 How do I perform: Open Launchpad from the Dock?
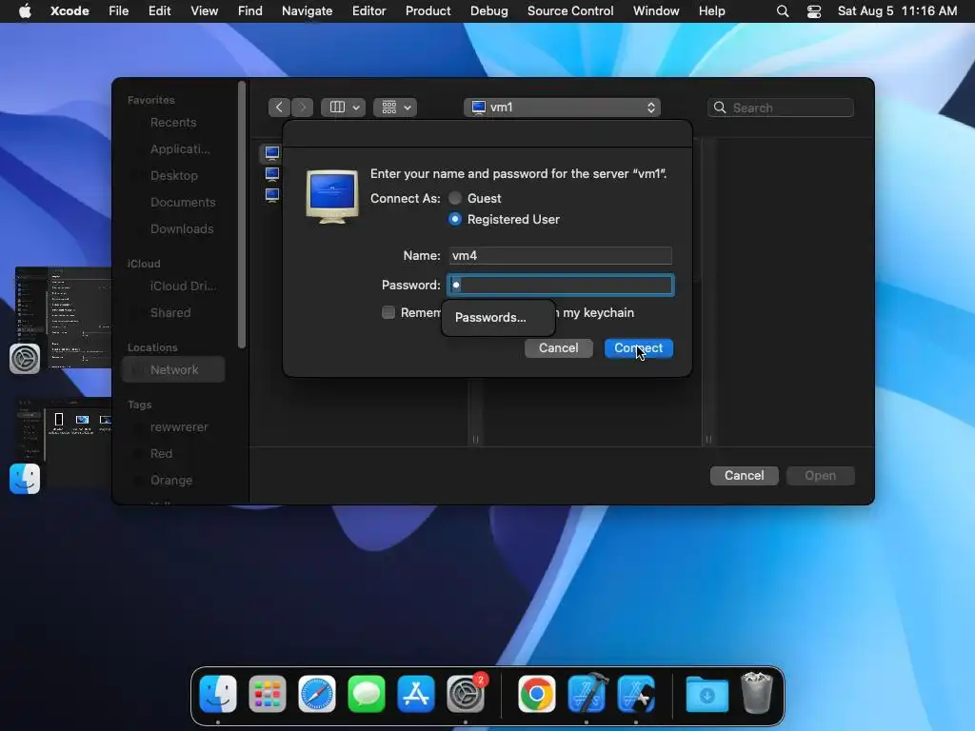click(268, 694)
